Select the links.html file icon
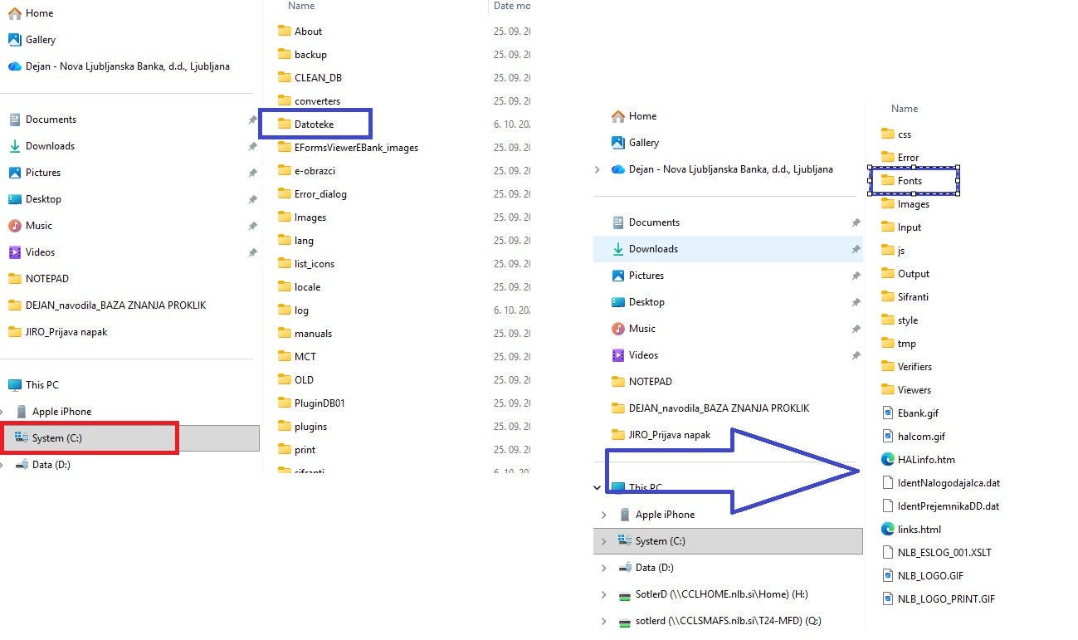Image resolution: width=1078 pixels, height=640 pixels. click(887, 530)
